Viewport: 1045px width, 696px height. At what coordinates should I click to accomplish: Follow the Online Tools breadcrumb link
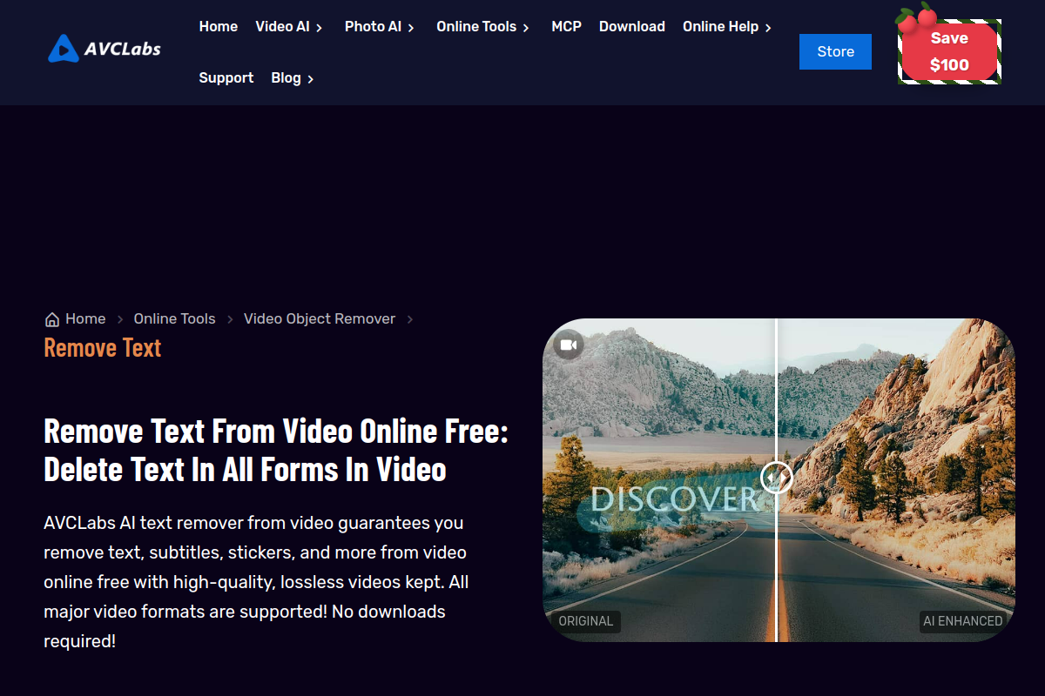pyautogui.click(x=174, y=319)
